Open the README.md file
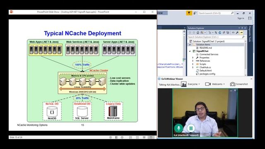265x149 pixels. click(205, 48)
